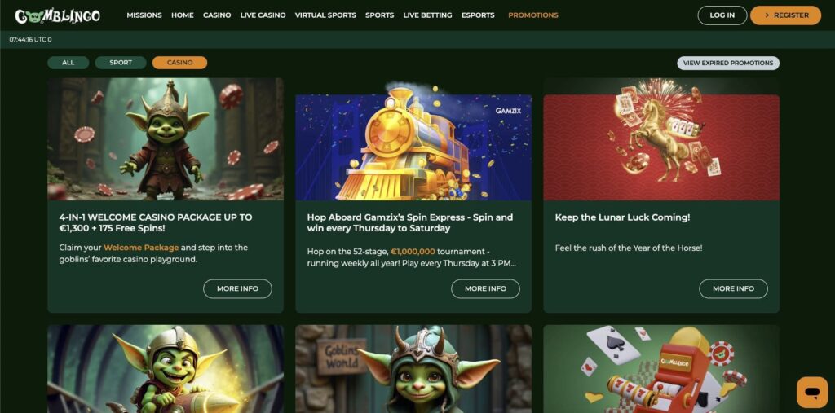This screenshot has height=413, width=835.
Task: Select the SPORT filter pill
Action: pos(121,63)
